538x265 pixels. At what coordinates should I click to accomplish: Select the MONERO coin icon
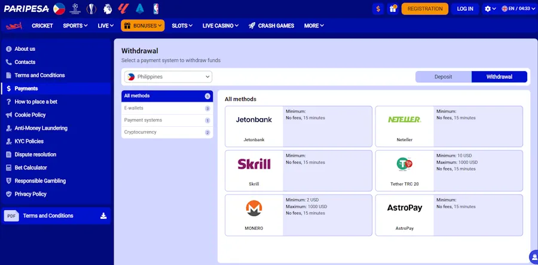[x=254, y=208]
